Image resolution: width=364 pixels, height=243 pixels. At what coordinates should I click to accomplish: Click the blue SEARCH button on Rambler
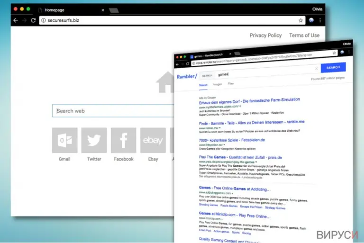click(x=333, y=68)
